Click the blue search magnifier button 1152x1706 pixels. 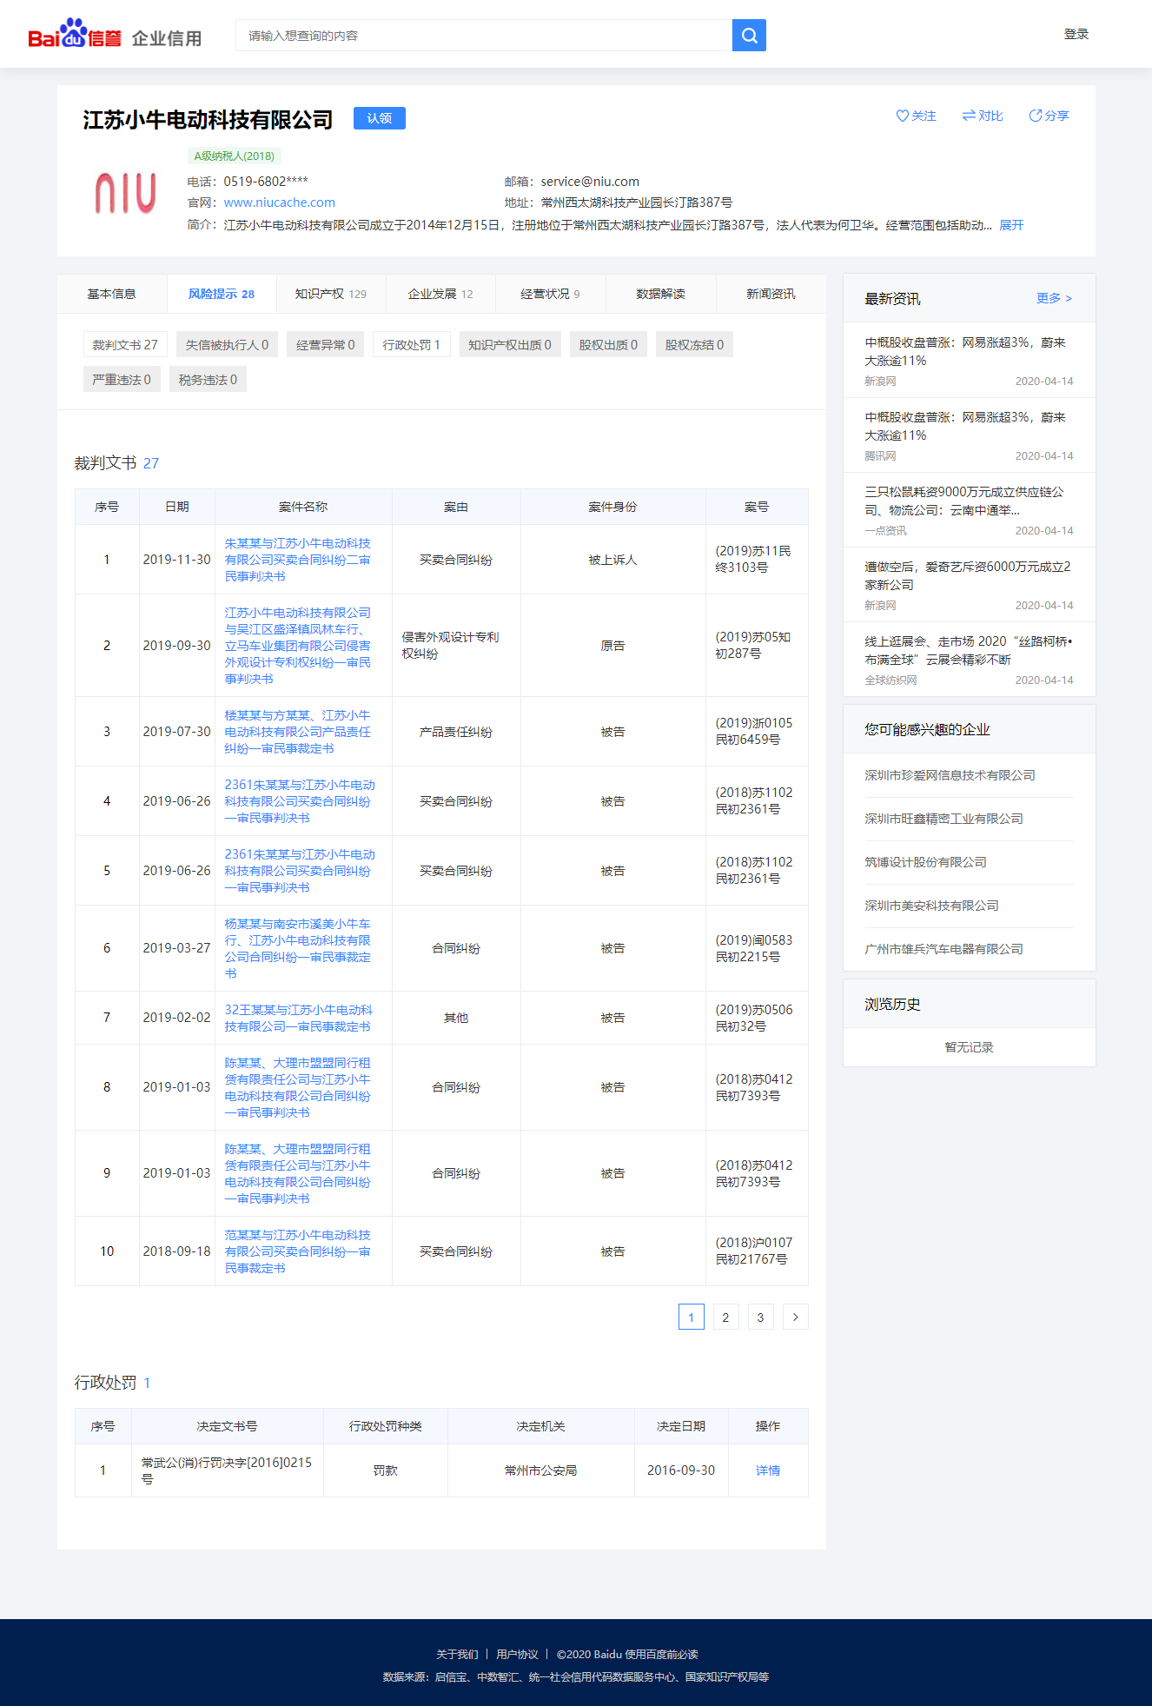point(748,36)
